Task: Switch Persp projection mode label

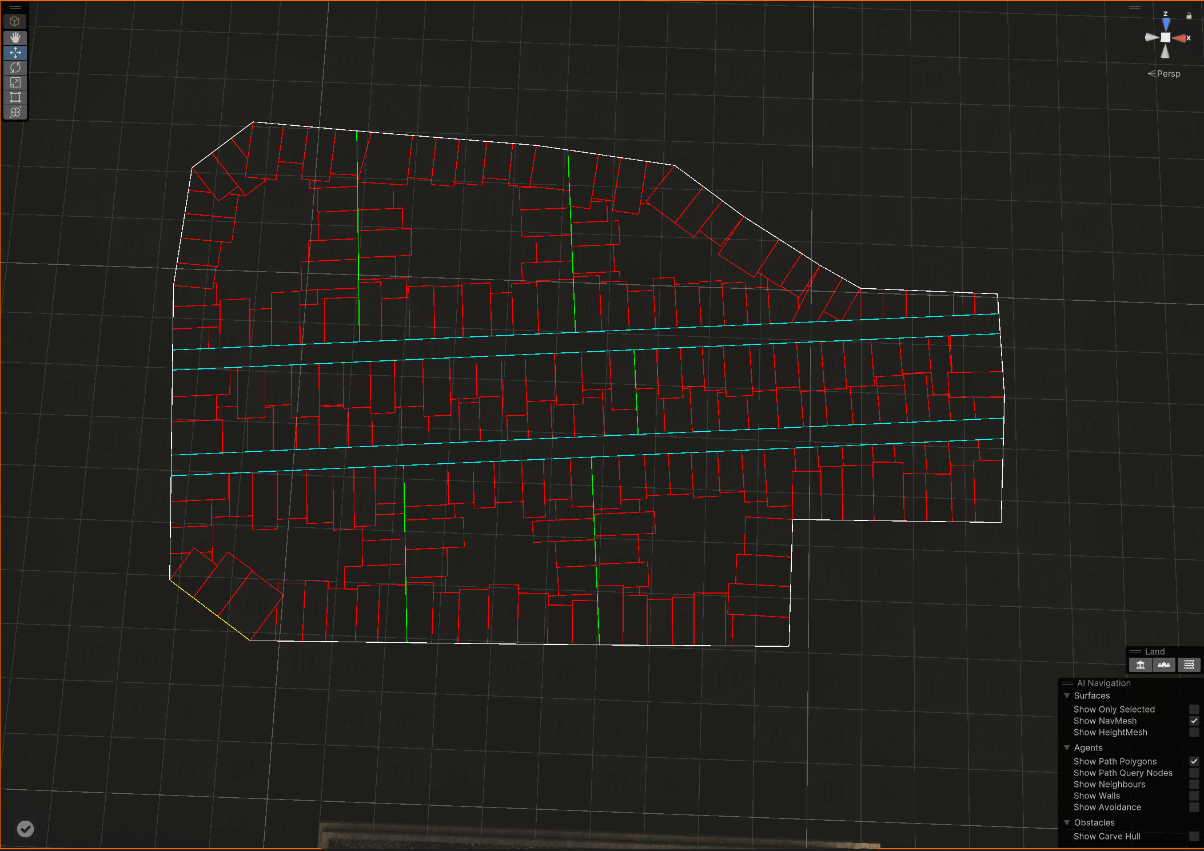Action: (x=1164, y=74)
